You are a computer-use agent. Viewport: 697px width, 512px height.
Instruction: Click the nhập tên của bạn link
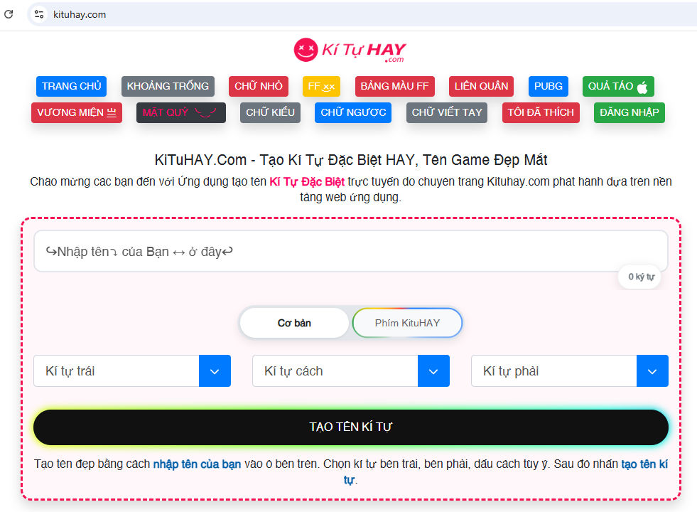tap(197, 464)
